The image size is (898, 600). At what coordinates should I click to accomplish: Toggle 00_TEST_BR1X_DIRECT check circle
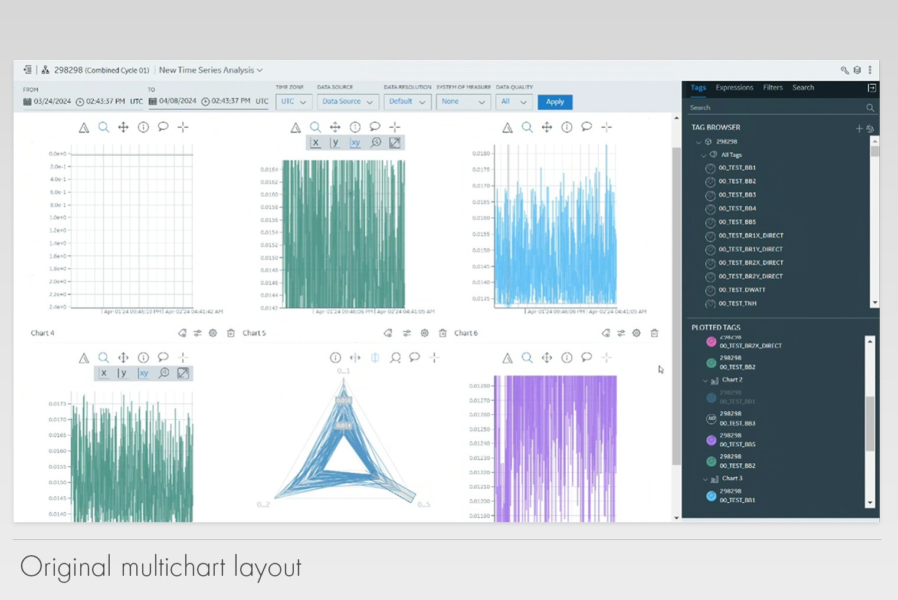[x=710, y=236]
